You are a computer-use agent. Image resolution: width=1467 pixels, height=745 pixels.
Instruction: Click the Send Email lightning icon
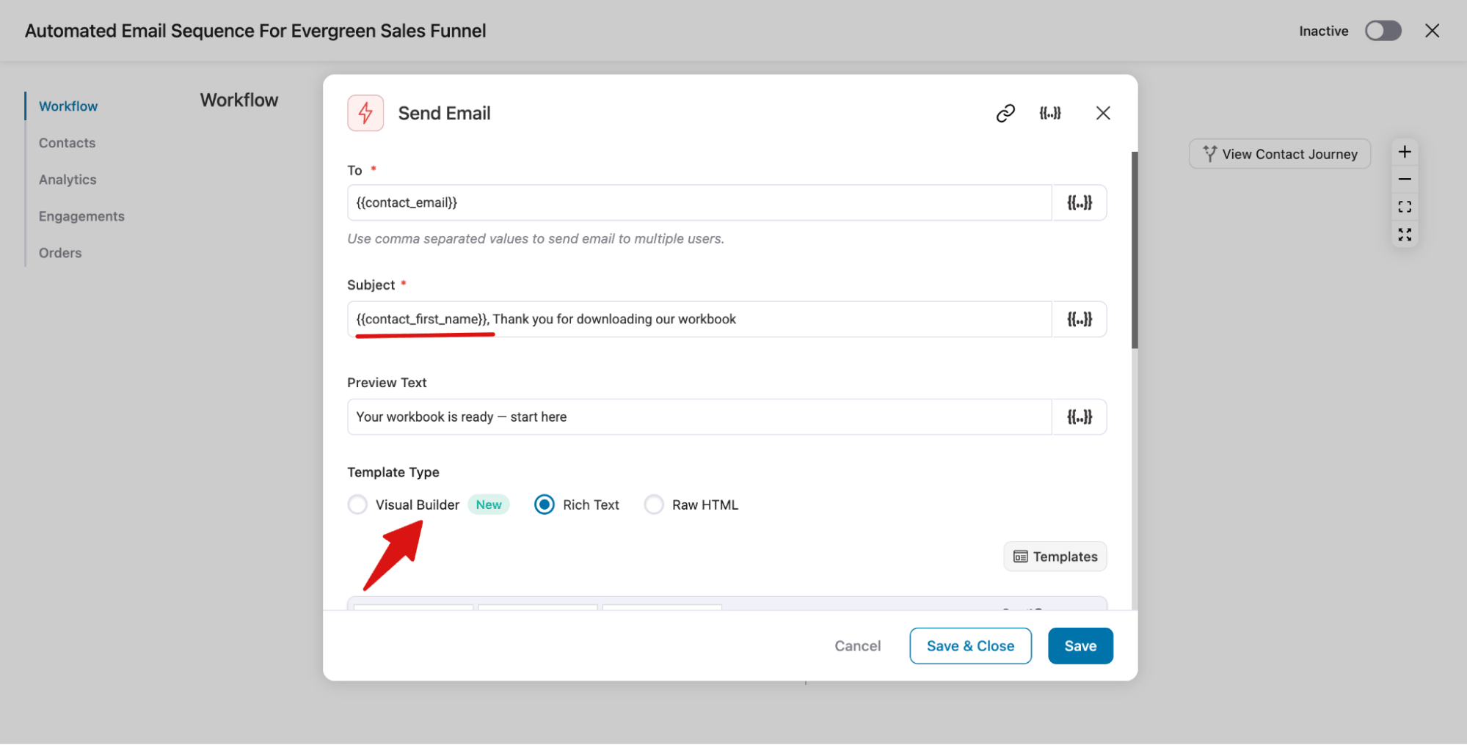365,113
